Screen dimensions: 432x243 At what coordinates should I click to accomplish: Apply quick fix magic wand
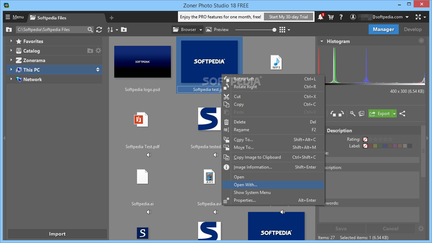[x=353, y=114]
